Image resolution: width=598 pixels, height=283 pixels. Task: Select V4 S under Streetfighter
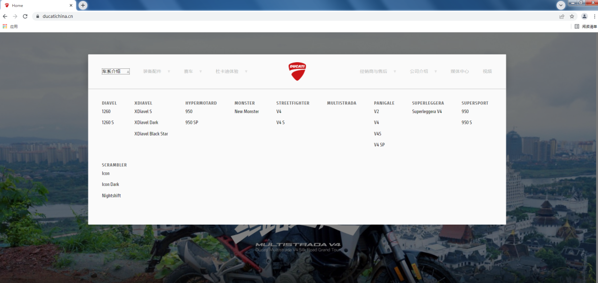pos(280,122)
